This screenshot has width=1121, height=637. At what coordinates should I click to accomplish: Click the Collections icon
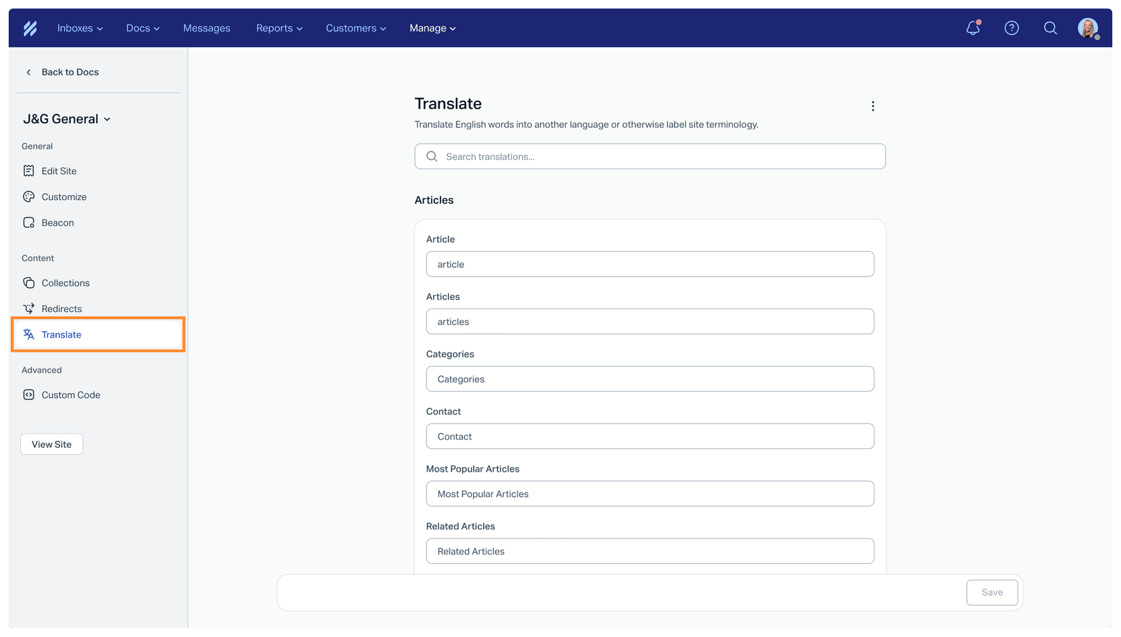coord(29,283)
